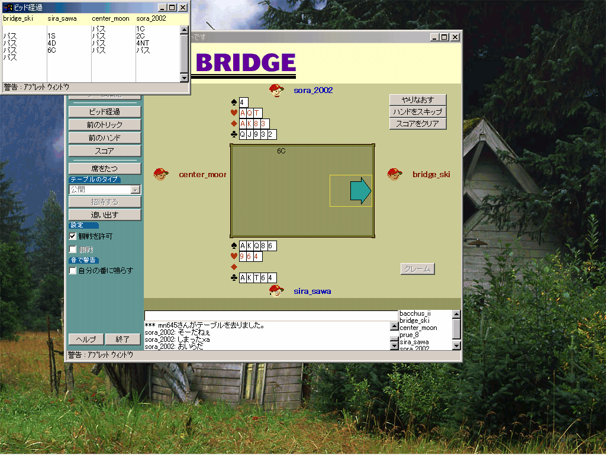Click player list scrollbar up arrow
606x455 pixels.
[x=456, y=314]
